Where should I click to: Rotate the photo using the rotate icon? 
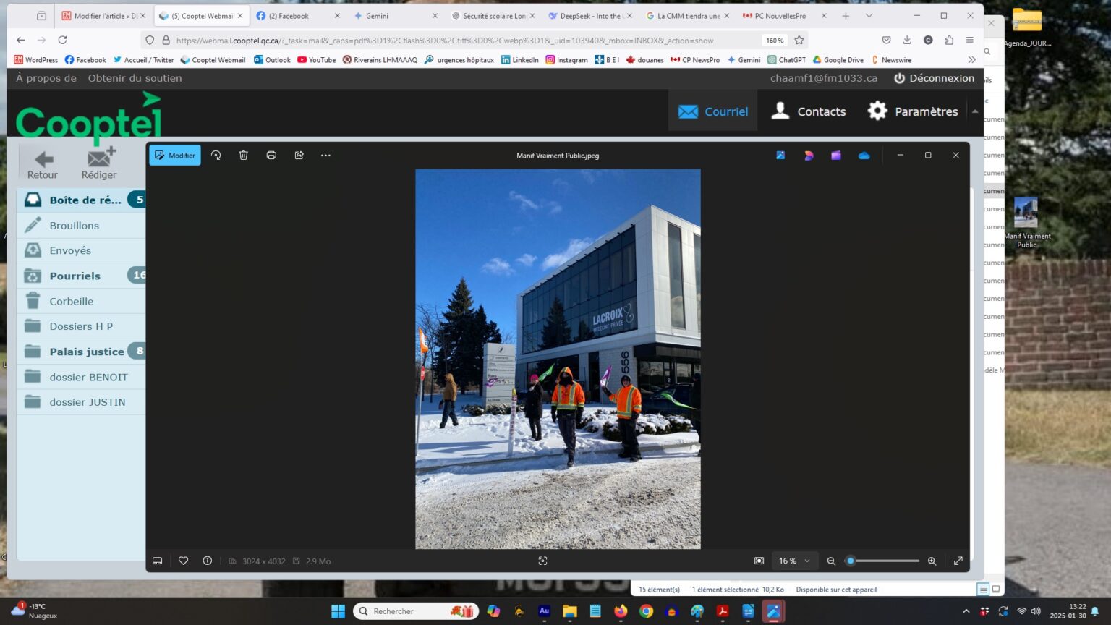tap(216, 156)
